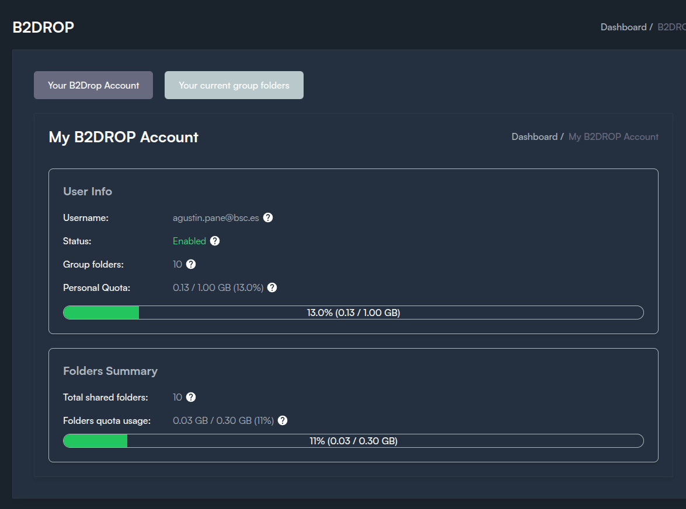686x509 pixels.
Task: Click the truncated B2DROP breadcrumb at top right
Action: pos(671,27)
